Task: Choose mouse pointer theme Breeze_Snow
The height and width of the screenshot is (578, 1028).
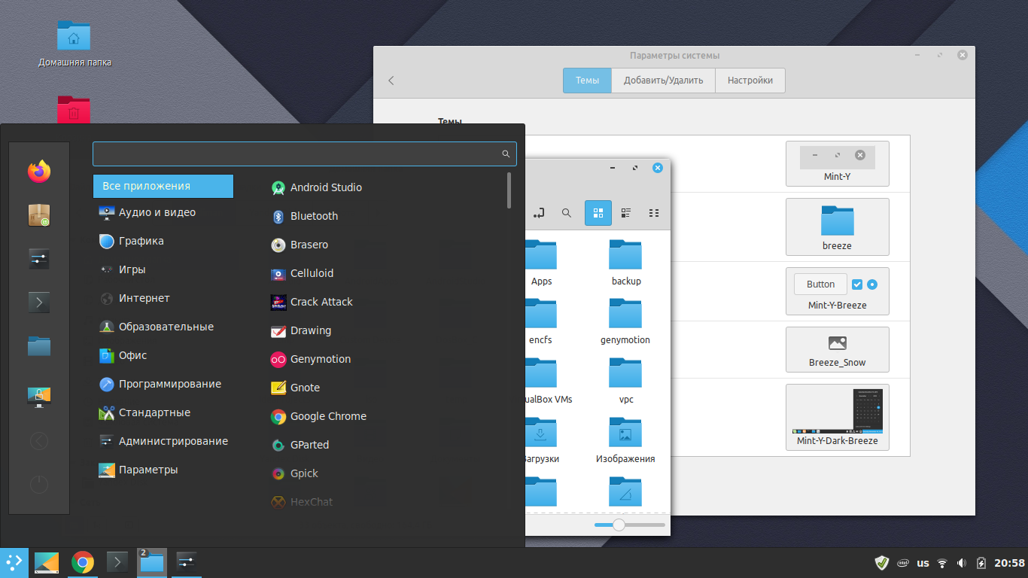Action: tap(837, 349)
